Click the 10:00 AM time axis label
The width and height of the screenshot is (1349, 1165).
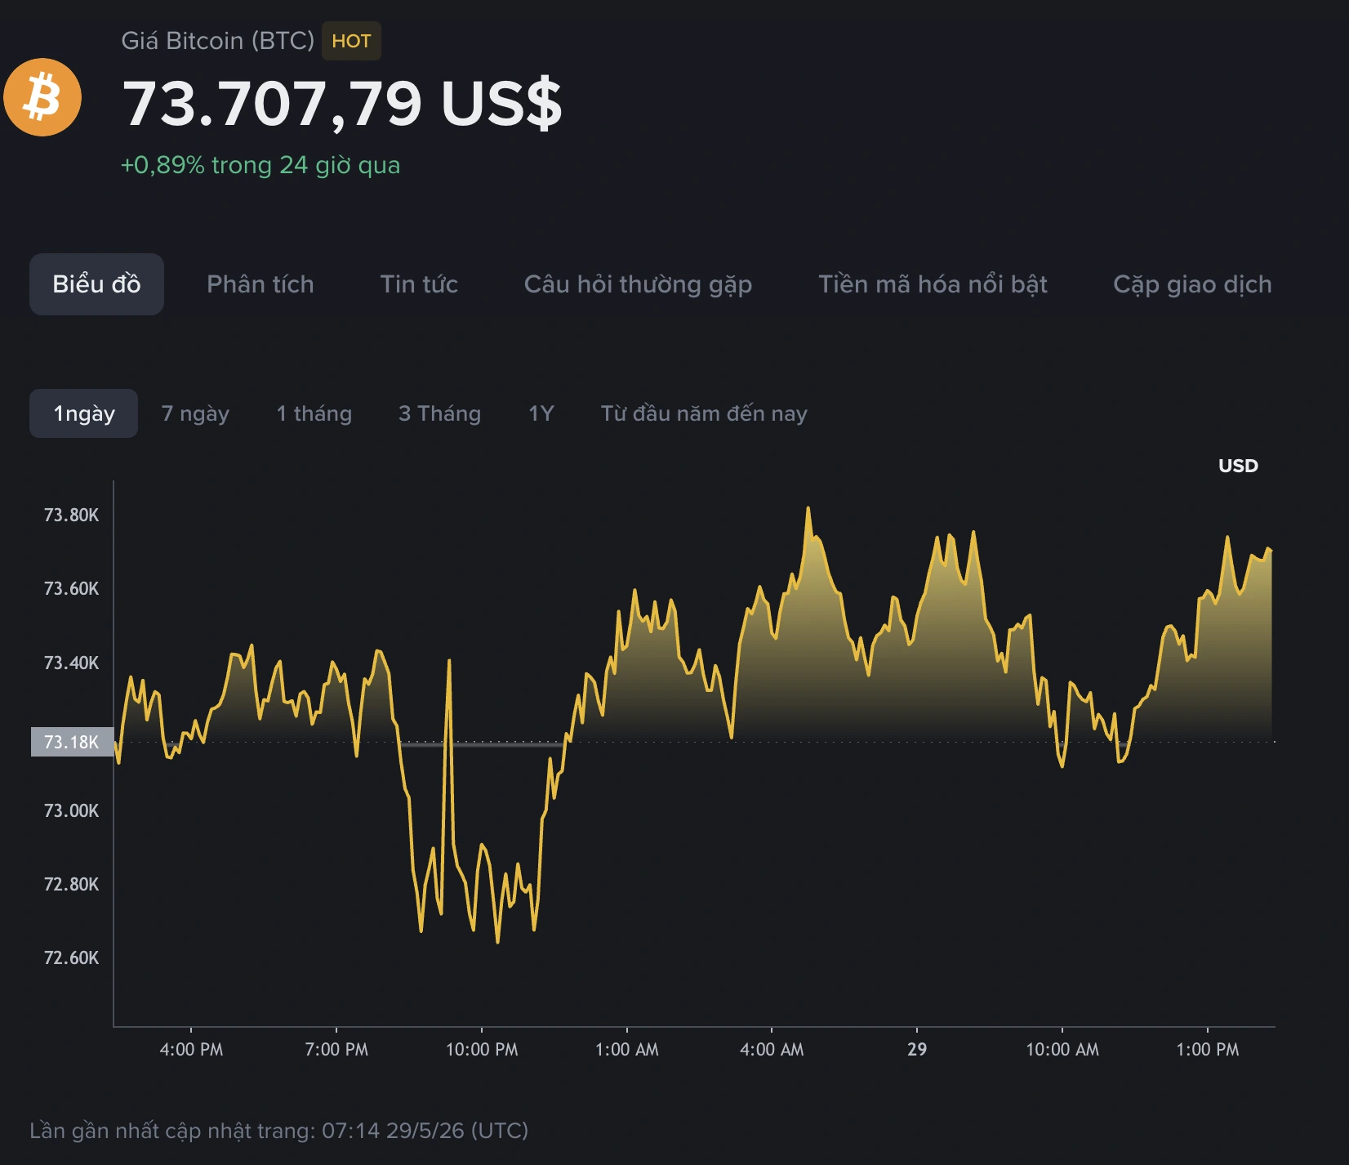[1062, 1049]
